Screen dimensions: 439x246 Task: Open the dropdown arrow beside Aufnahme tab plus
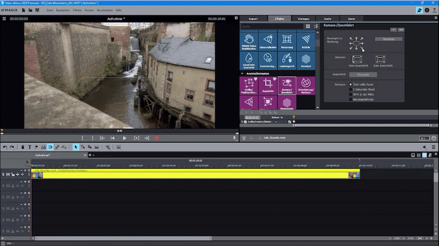pyautogui.click(x=93, y=155)
